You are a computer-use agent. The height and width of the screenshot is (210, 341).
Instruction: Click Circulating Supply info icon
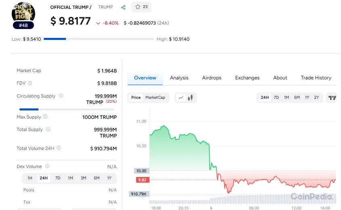(x=61, y=96)
